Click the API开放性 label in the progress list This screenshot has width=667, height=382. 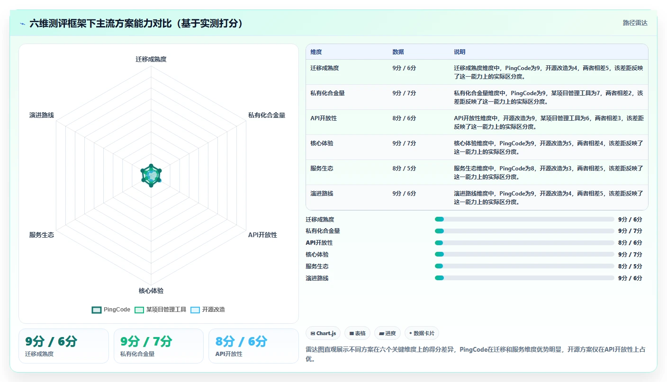319,243
